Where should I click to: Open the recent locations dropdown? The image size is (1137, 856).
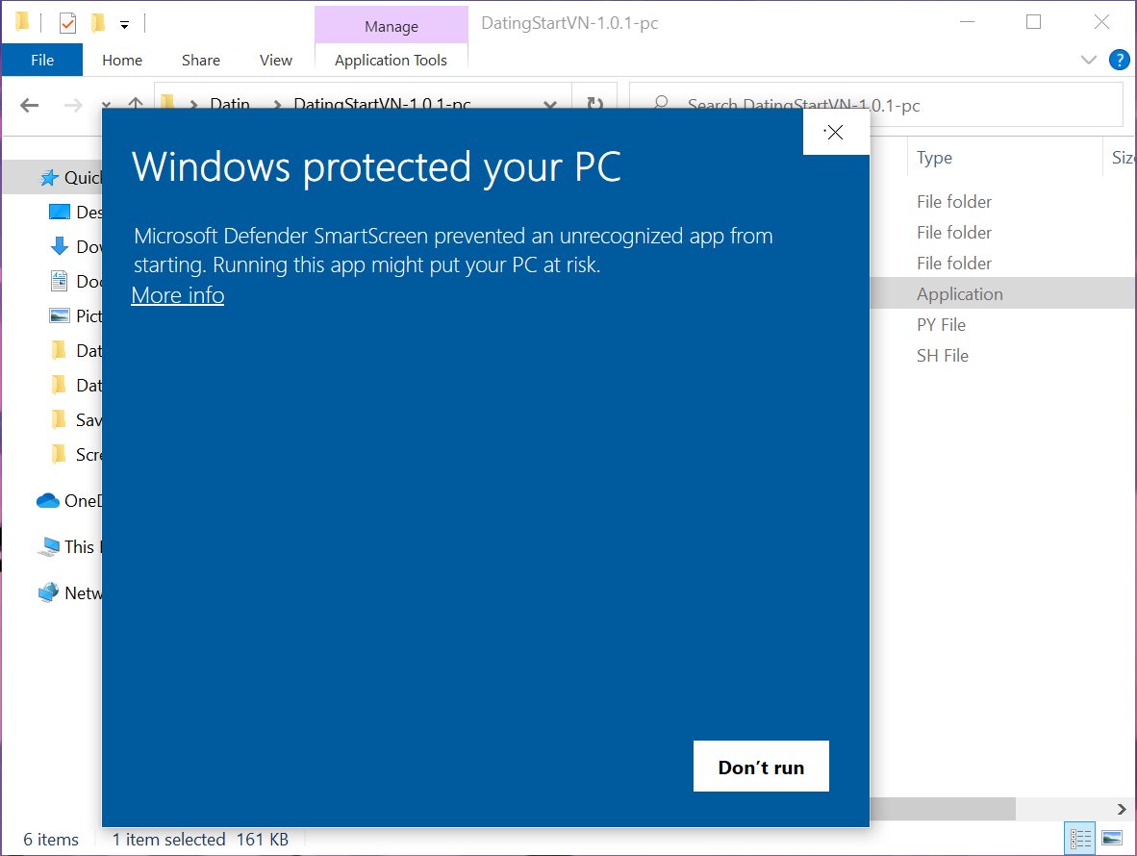[107, 105]
